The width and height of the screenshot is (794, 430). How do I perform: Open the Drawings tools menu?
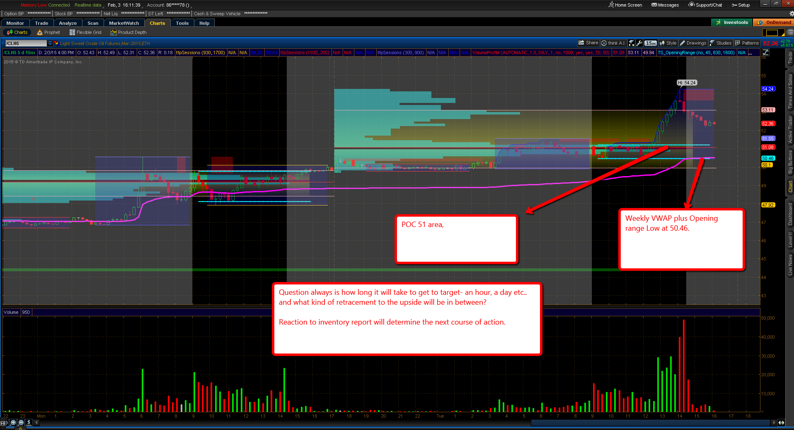[x=693, y=43]
